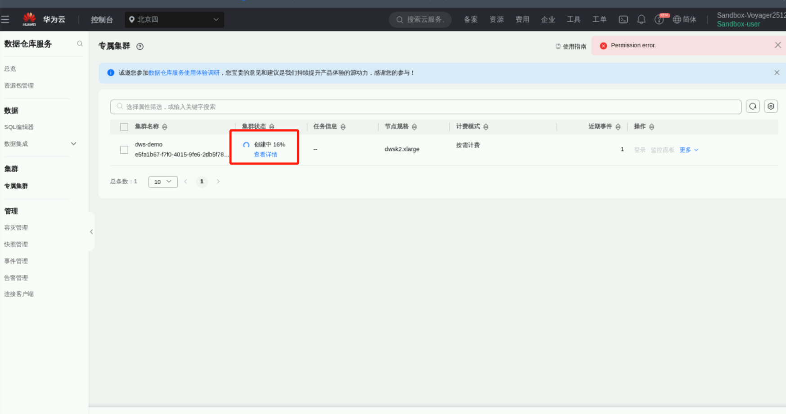Sort by 节点规格 column
Screen dimensions: 786x414
(414, 127)
